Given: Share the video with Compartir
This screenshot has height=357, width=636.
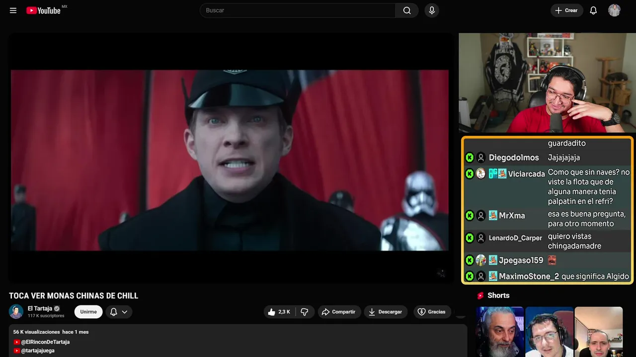Looking at the screenshot, I should click(x=339, y=312).
